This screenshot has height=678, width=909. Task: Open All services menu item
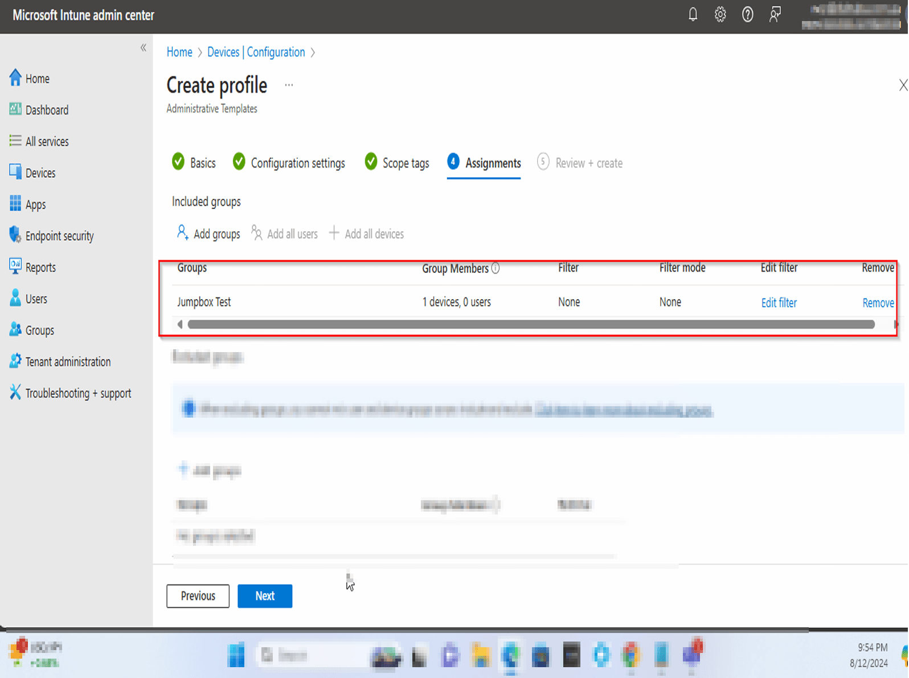(x=39, y=141)
